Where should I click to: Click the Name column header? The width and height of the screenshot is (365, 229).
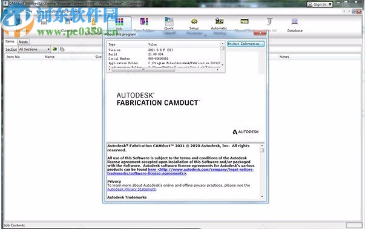[x=50, y=57]
